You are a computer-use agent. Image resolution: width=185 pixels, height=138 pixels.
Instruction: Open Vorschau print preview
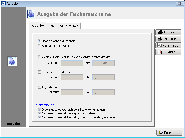168,45
